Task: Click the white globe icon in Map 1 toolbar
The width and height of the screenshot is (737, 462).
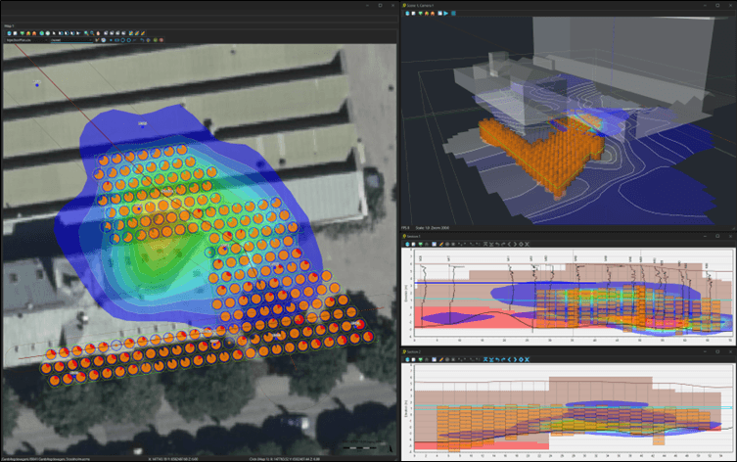Action: pyautogui.click(x=48, y=33)
